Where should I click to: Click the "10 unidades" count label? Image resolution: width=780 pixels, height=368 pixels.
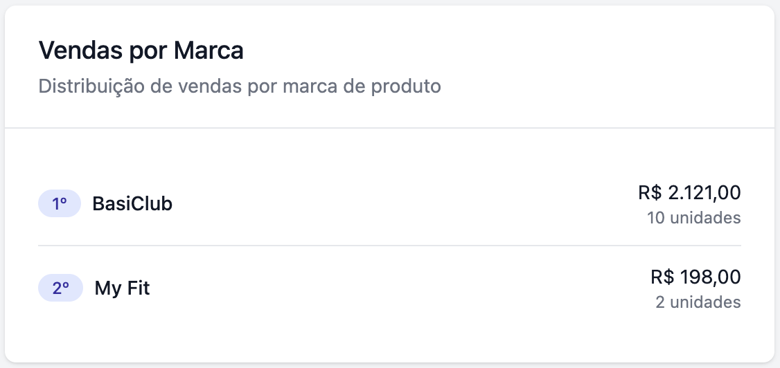[x=693, y=218]
